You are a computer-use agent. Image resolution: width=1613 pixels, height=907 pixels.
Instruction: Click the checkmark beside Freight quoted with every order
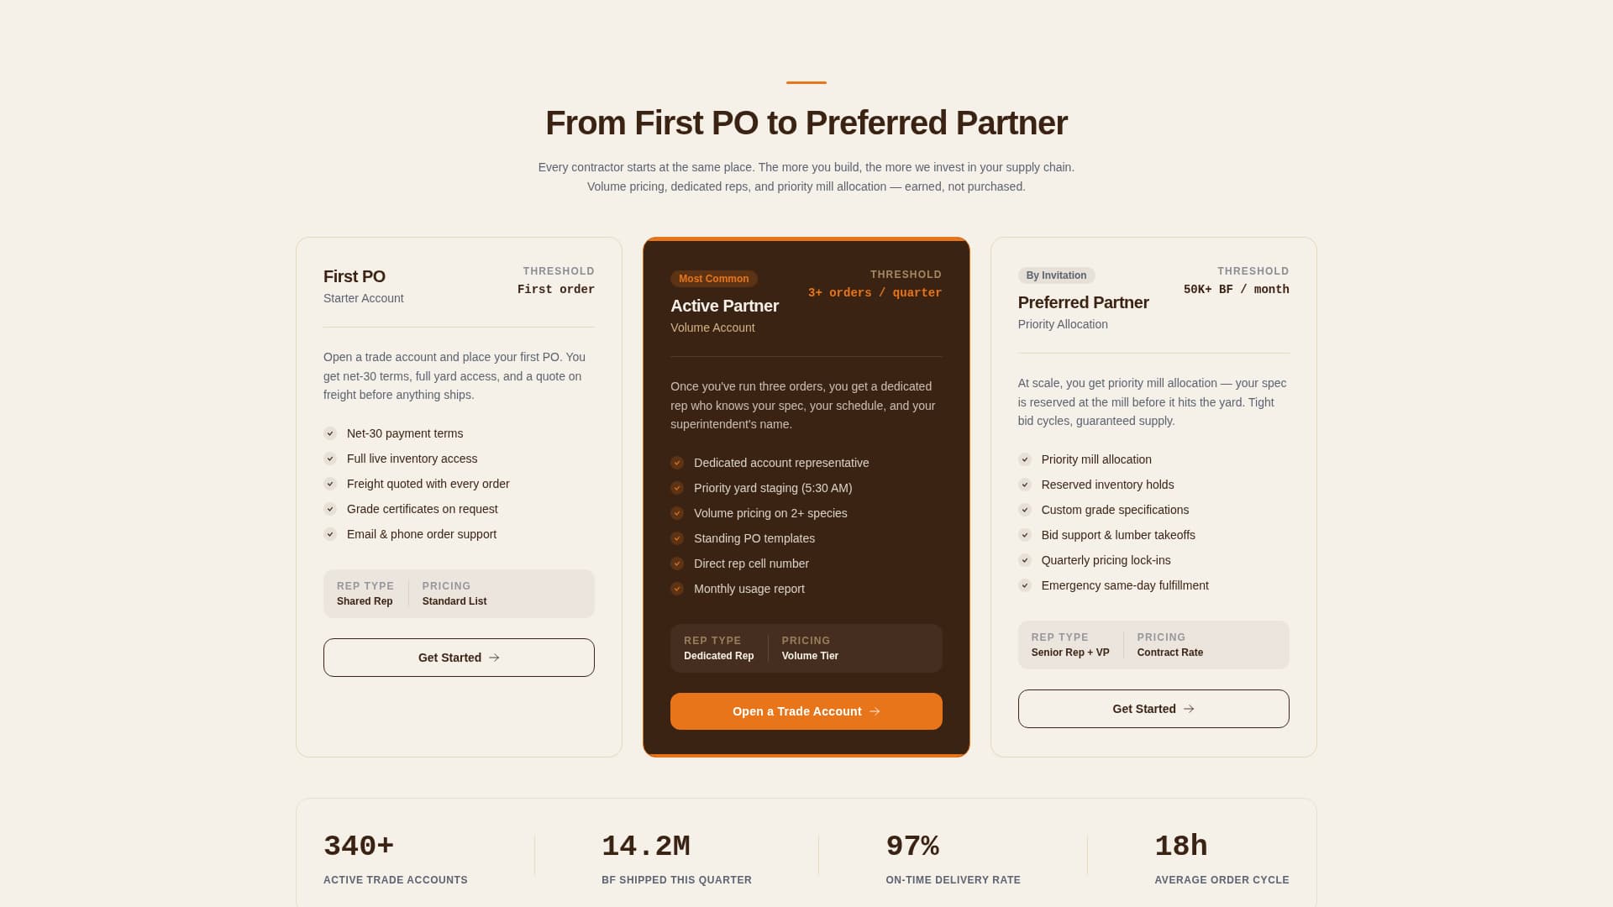tap(329, 484)
